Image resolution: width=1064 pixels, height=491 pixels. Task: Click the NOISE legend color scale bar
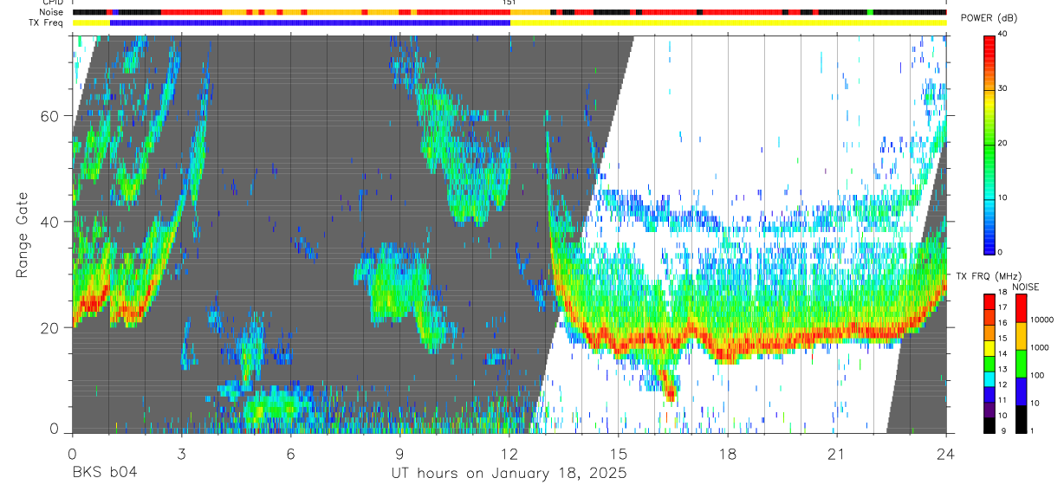point(1022,364)
